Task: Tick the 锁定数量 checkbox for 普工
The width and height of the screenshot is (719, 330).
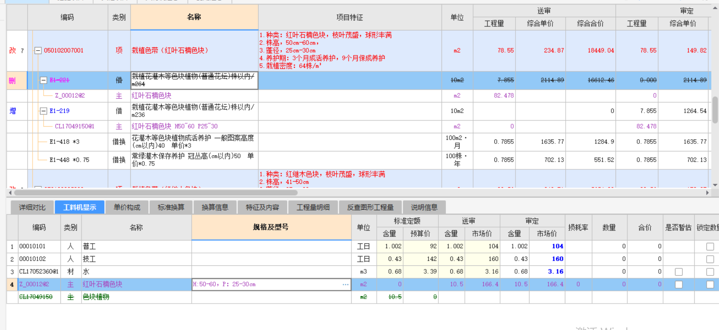Action: coord(710,246)
